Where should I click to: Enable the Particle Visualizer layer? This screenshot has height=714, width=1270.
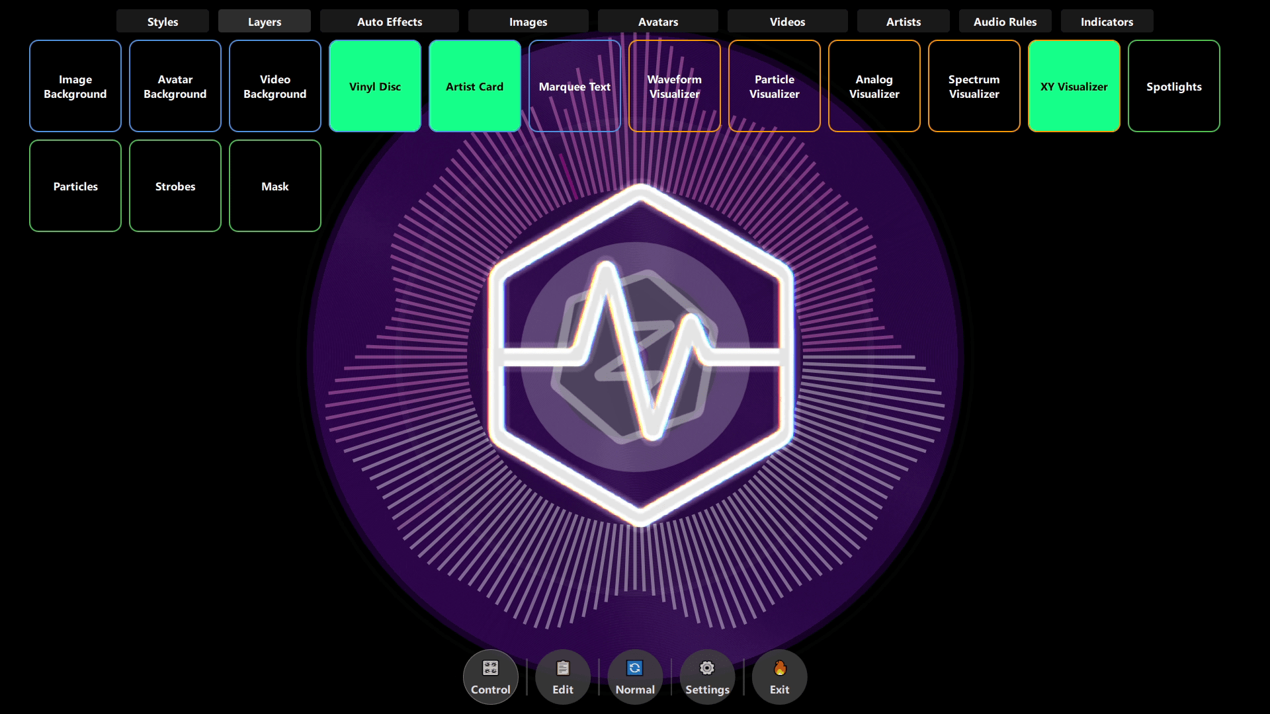coord(774,87)
